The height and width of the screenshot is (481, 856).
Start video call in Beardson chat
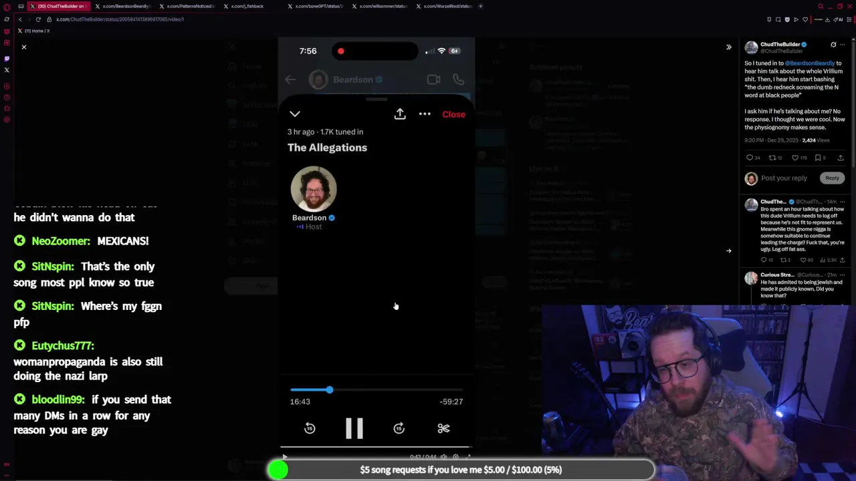tap(433, 79)
